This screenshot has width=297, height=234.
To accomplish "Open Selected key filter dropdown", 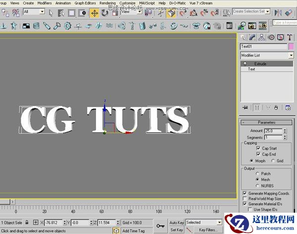I will (219, 222).
